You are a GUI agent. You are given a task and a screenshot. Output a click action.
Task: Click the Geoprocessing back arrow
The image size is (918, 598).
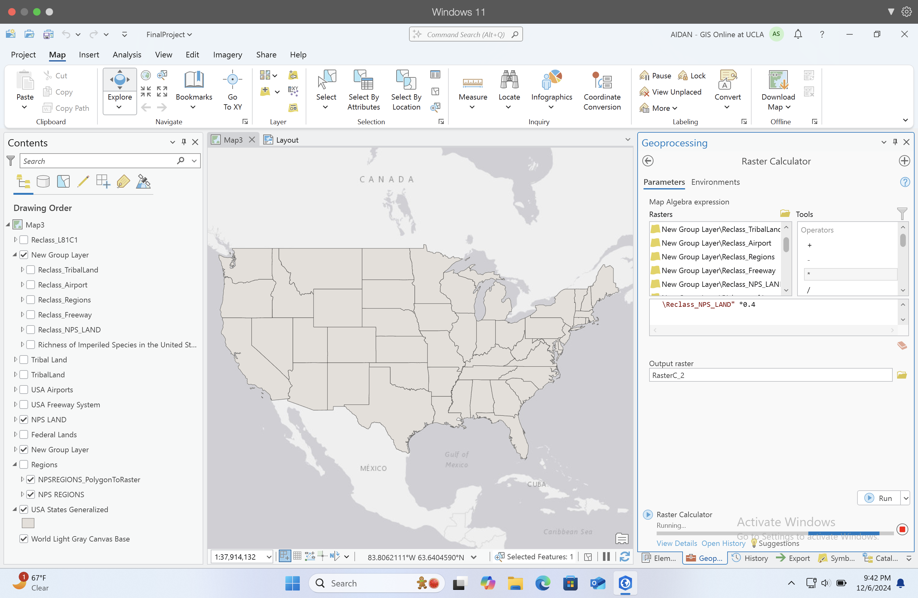648,161
